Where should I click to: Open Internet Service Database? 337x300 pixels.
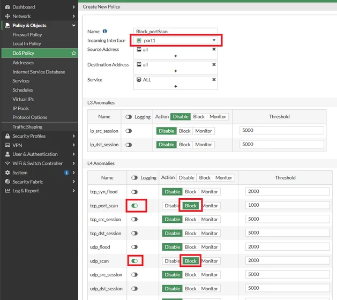pos(39,72)
